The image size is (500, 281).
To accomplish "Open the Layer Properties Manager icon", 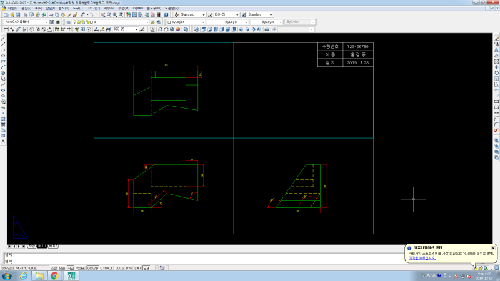I will [x=68, y=22].
